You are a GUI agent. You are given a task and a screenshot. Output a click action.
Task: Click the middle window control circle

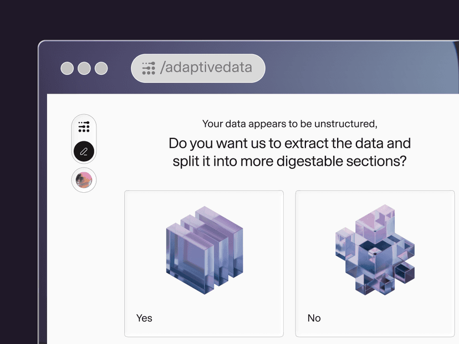pyautogui.click(x=84, y=68)
